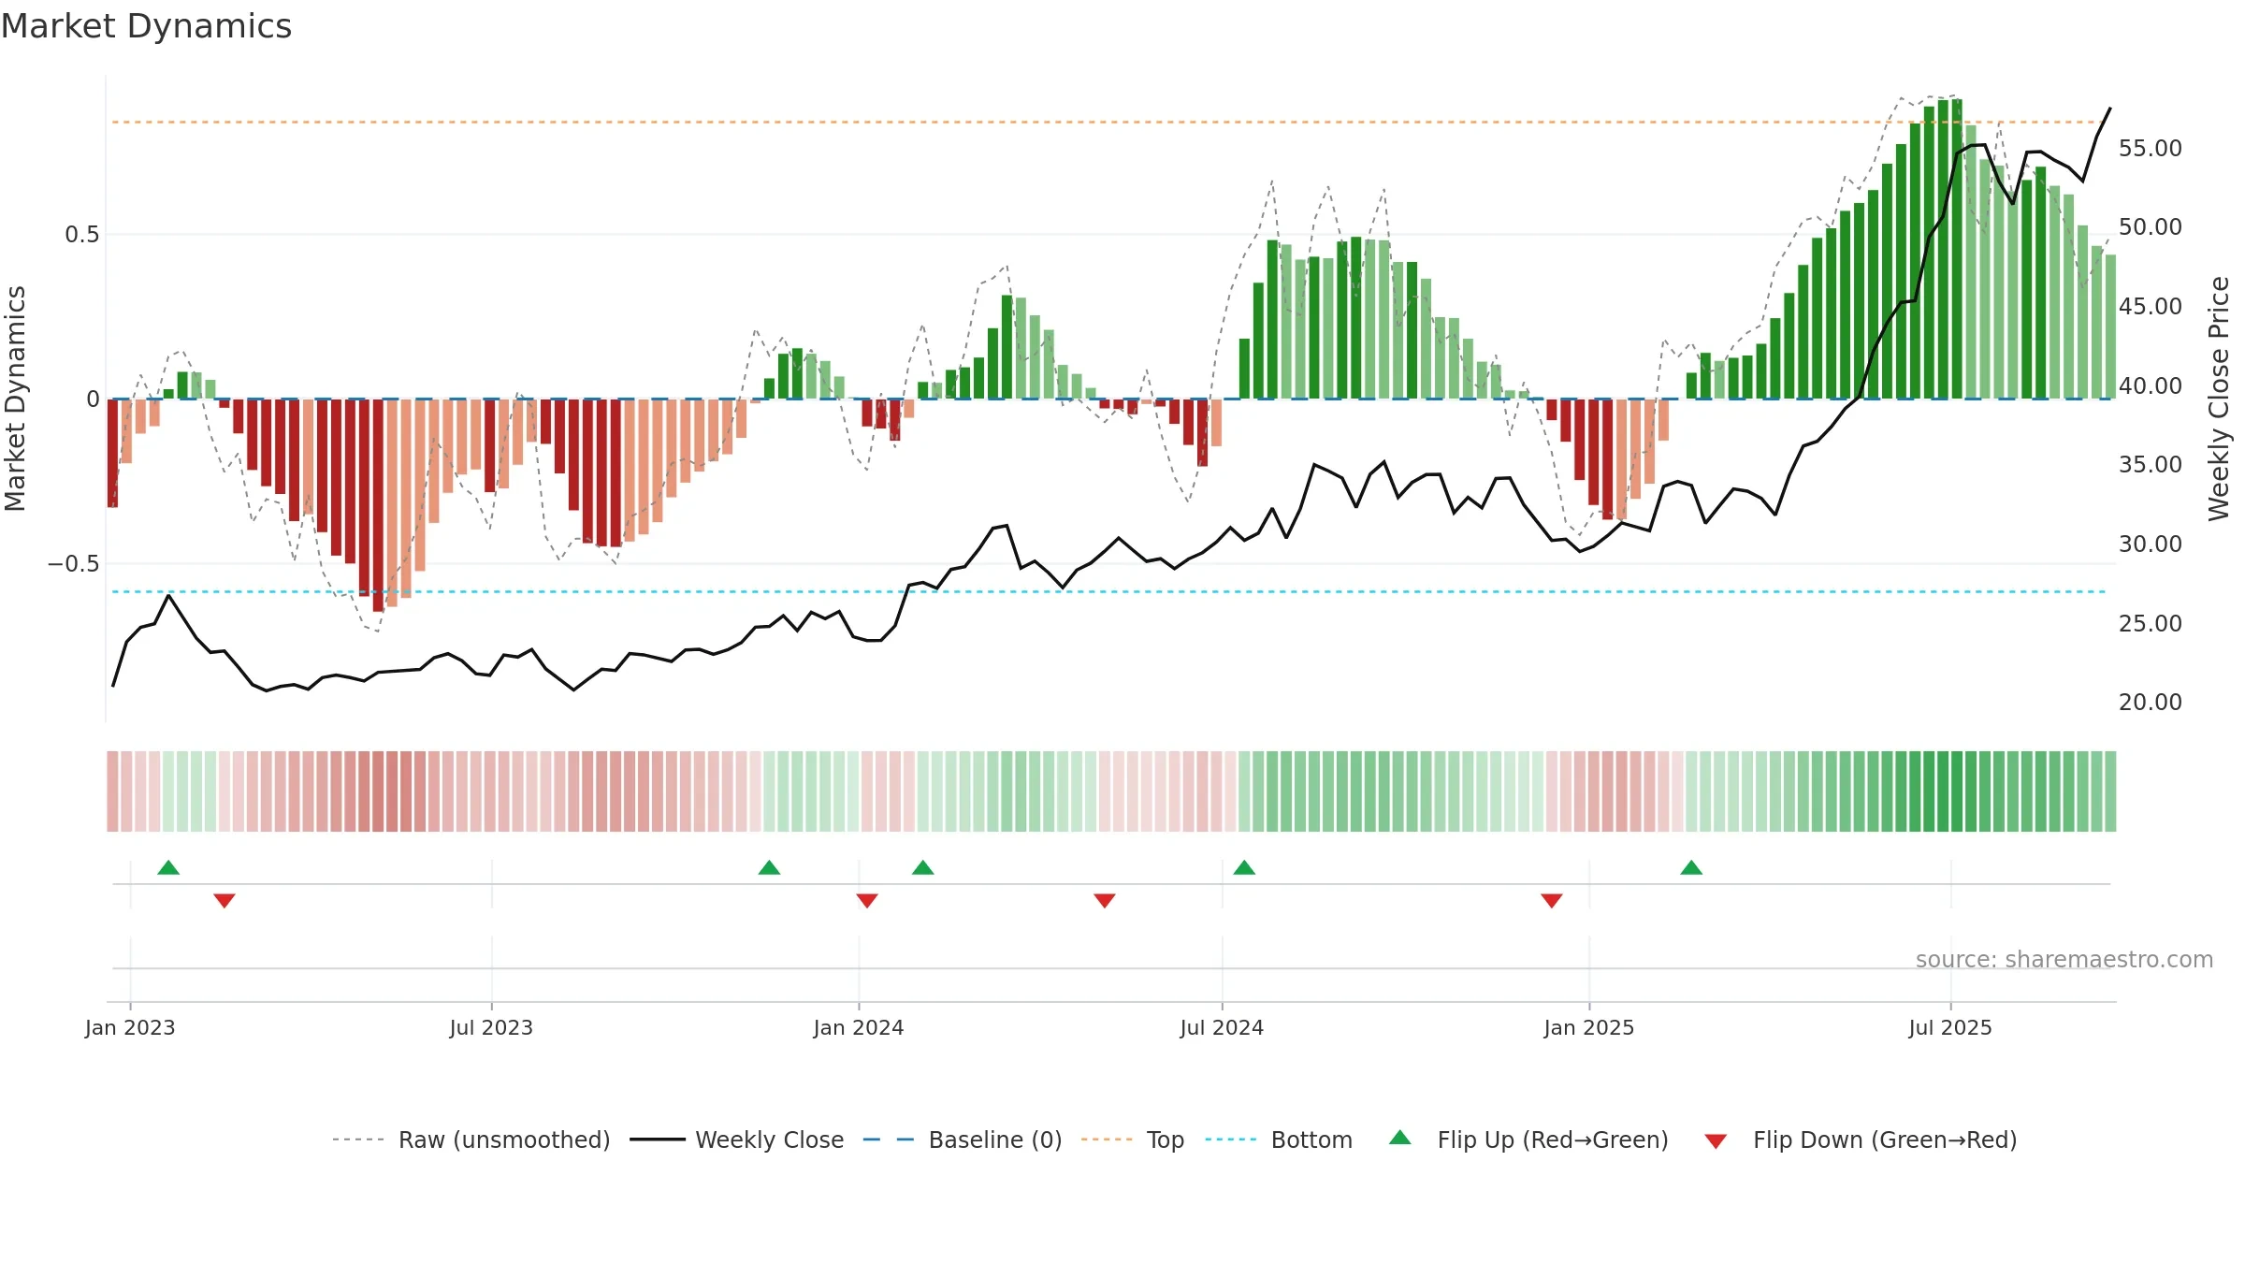The image size is (2245, 1263).
Task: Click the leftmost cell of the heatmap strip
Action: point(112,791)
